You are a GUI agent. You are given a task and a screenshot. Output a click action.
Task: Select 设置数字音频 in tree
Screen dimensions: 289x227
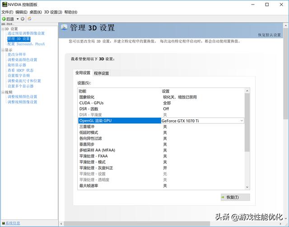coord(19,76)
